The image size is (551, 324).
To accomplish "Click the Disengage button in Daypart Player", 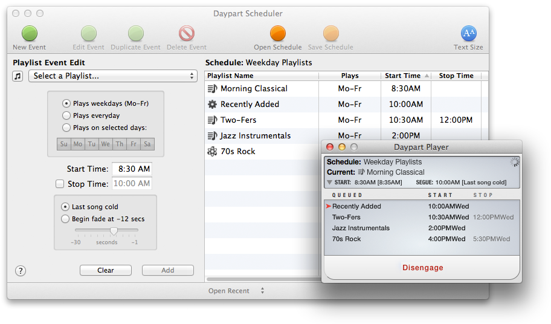I will [422, 268].
